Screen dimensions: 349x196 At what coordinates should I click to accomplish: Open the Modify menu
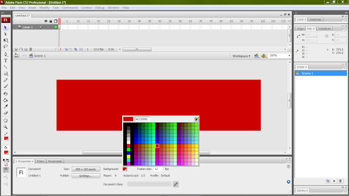44,8
